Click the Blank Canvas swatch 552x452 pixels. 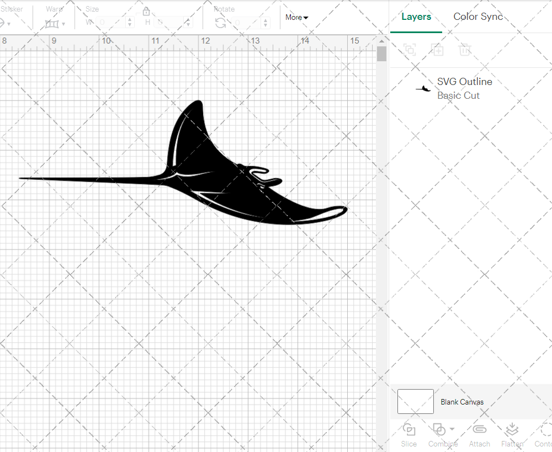tap(416, 401)
